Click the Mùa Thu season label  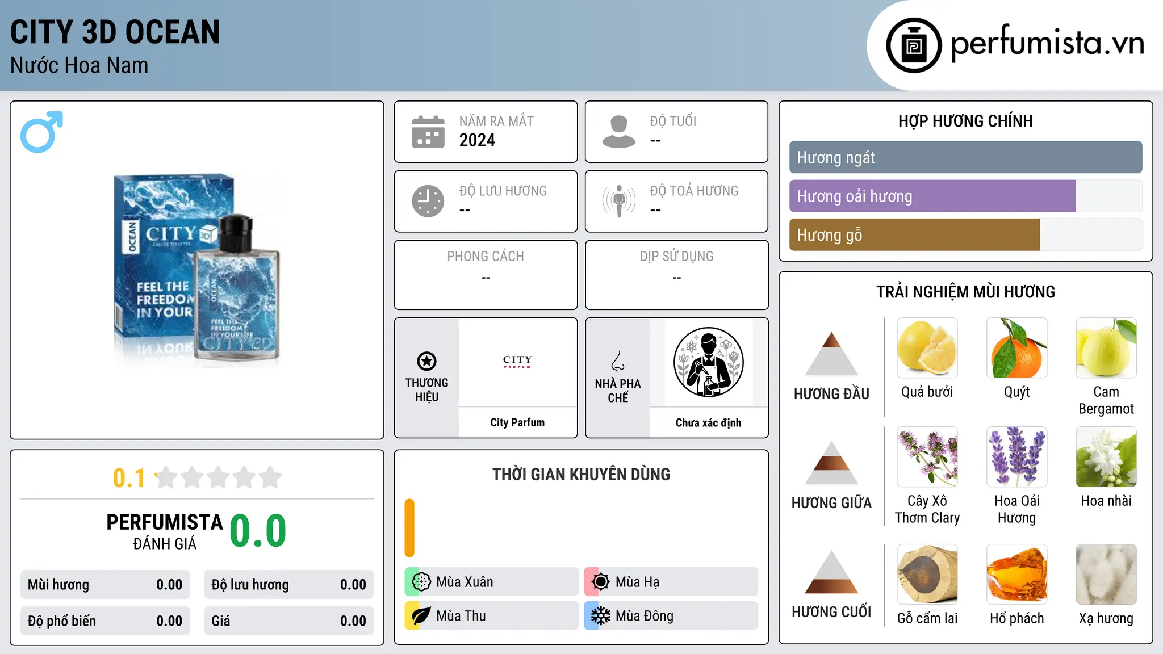tap(461, 616)
